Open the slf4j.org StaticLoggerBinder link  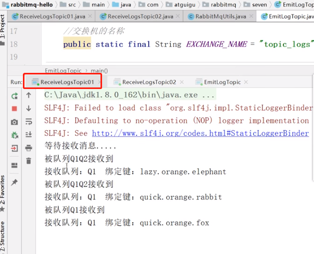tap(200, 133)
